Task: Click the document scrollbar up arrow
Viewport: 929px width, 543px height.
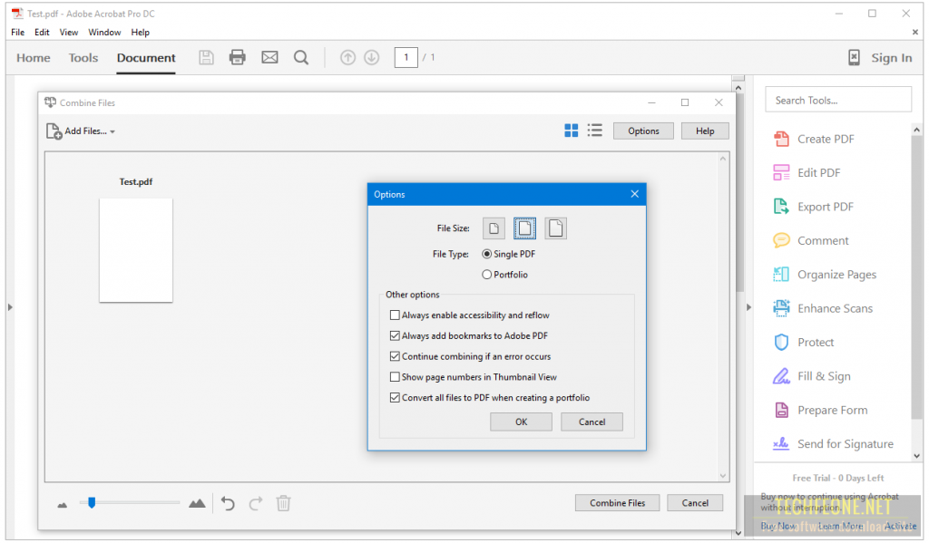Action: [x=738, y=88]
